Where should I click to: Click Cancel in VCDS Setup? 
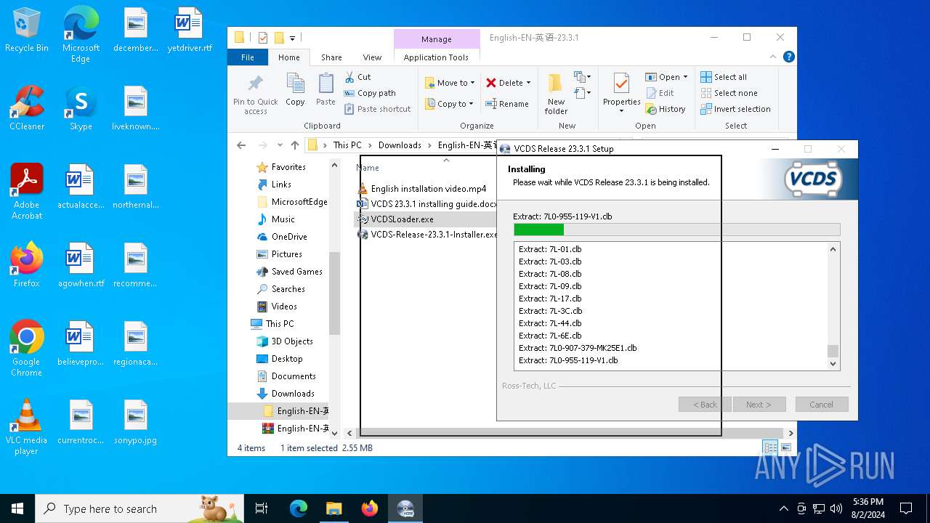click(x=821, y=405)
